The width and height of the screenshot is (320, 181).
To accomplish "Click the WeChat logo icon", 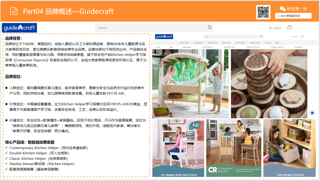I will click(283, 9).
